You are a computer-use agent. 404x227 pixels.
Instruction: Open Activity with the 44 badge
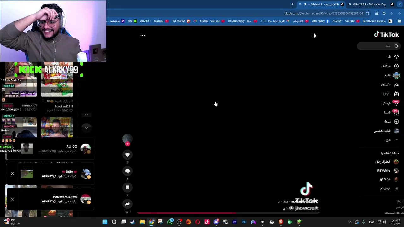[391, 112]
